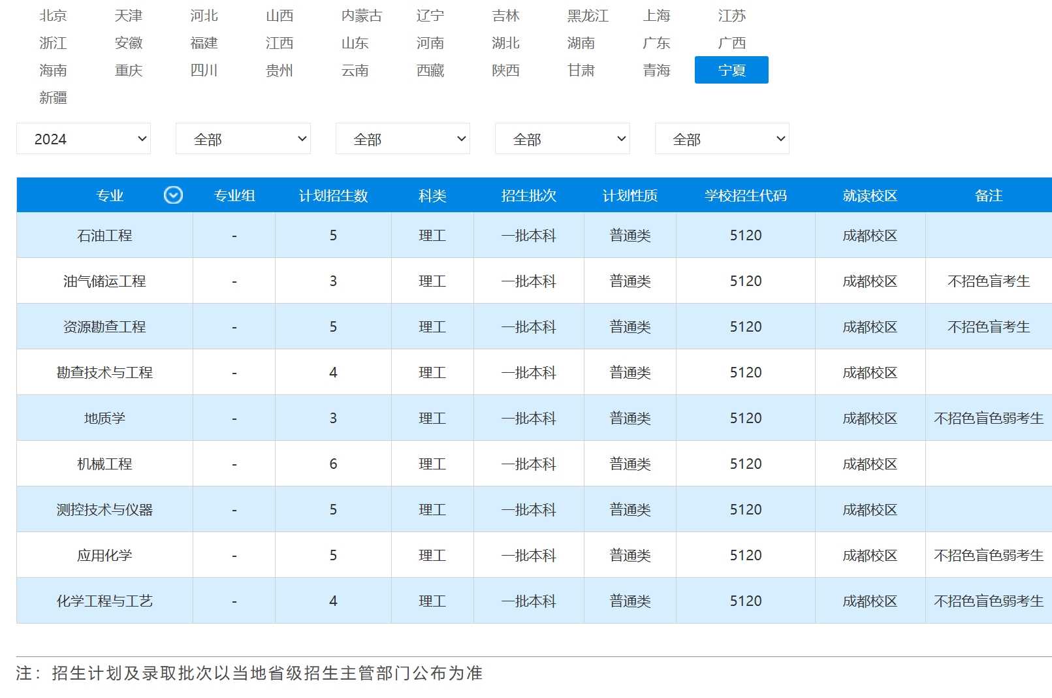This screenshot has width=1052, height=698.
Task: Choose 吉林 province
Action: coord(506,16)
